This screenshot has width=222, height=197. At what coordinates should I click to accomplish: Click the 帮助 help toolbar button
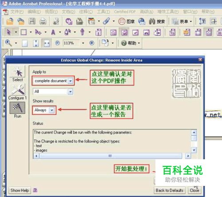[131, 43]
